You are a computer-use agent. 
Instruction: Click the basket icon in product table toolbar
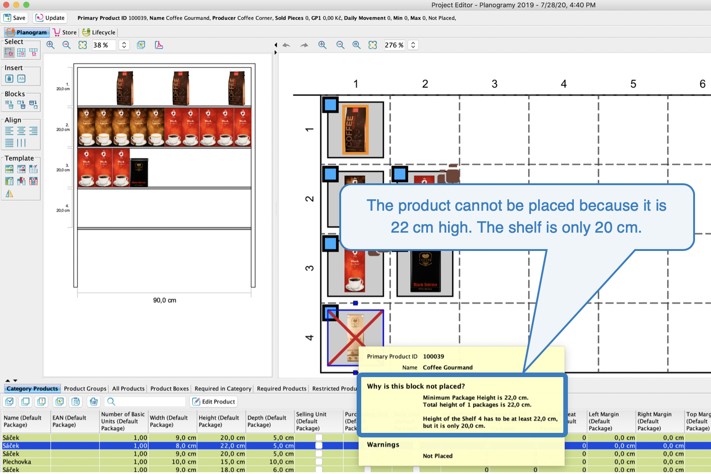[94, 401]
